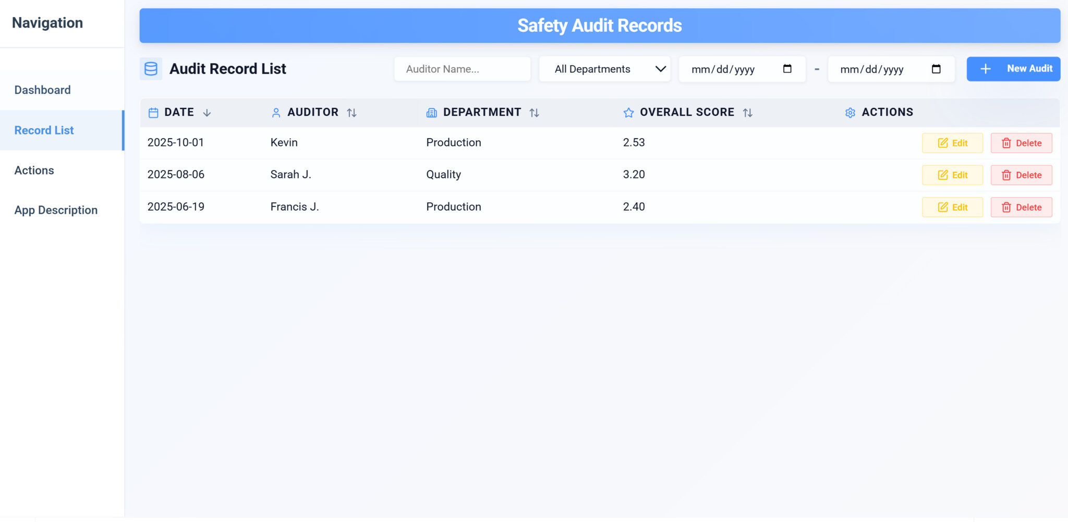Image resolution: width=1068 pixels, height=522 pixels.
Task: Sort by DEPARTMENT using sort arrows
Action: tap(535, 113)
